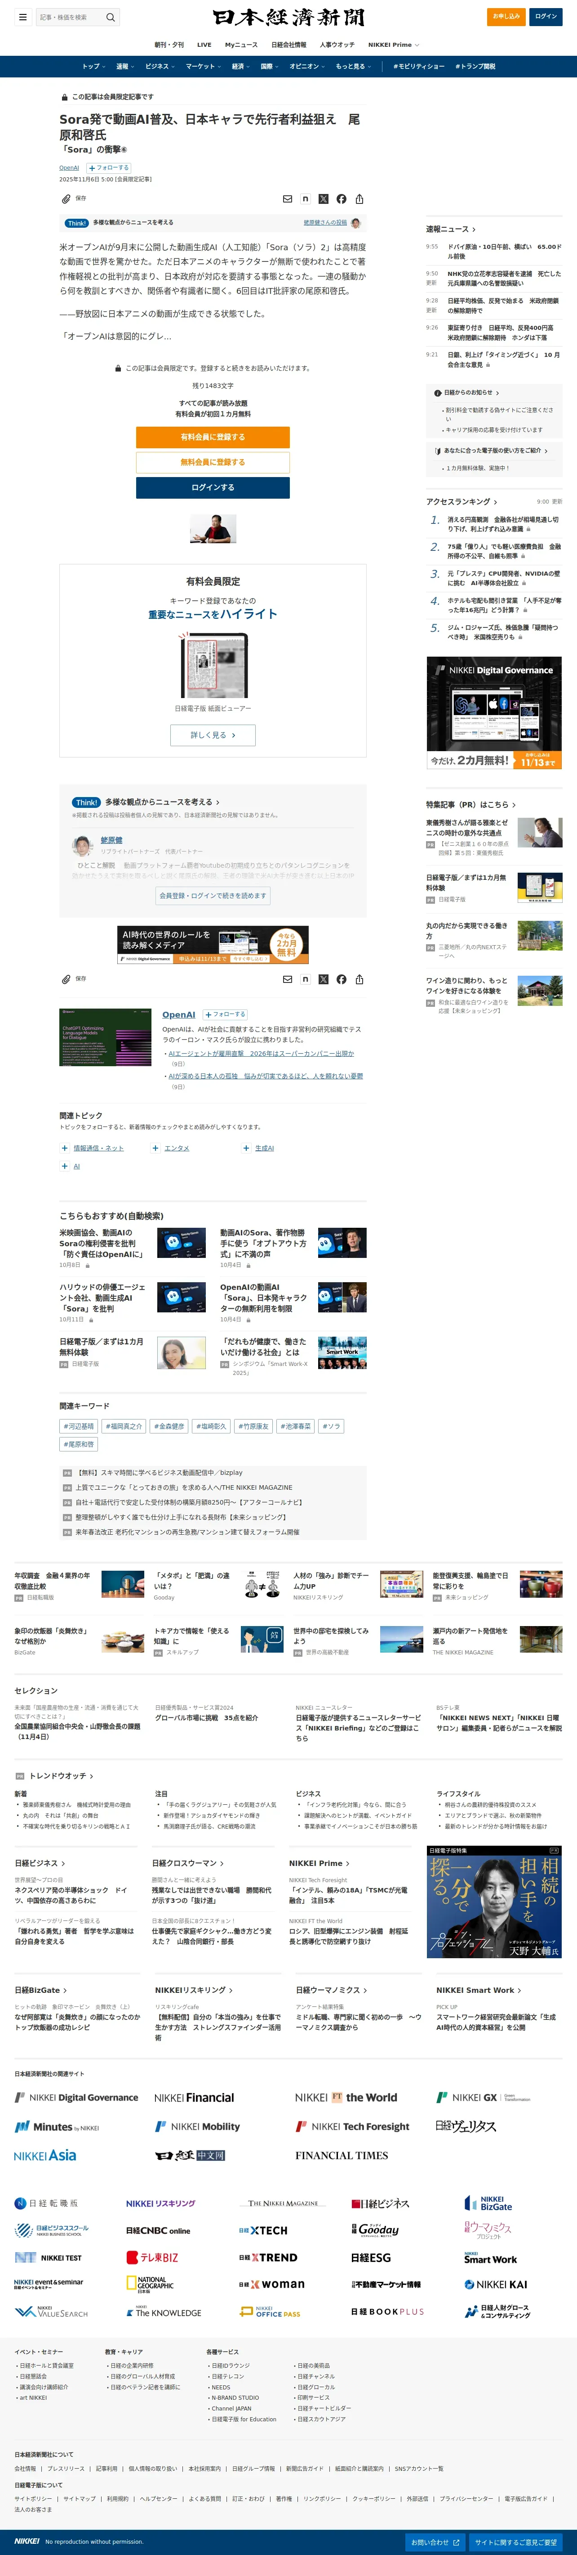Click the blue ログインする button
This screenshot has height=2555, width=577.
point(213,487)
